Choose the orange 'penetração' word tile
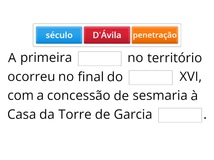This screenshot has height=160, width=214. tap(155, 35)
